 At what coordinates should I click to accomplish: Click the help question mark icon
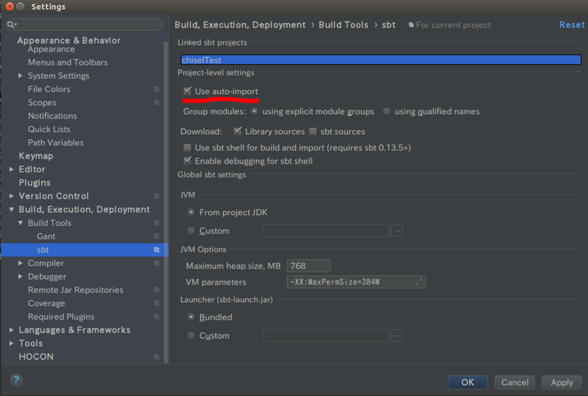click(16, 381)
